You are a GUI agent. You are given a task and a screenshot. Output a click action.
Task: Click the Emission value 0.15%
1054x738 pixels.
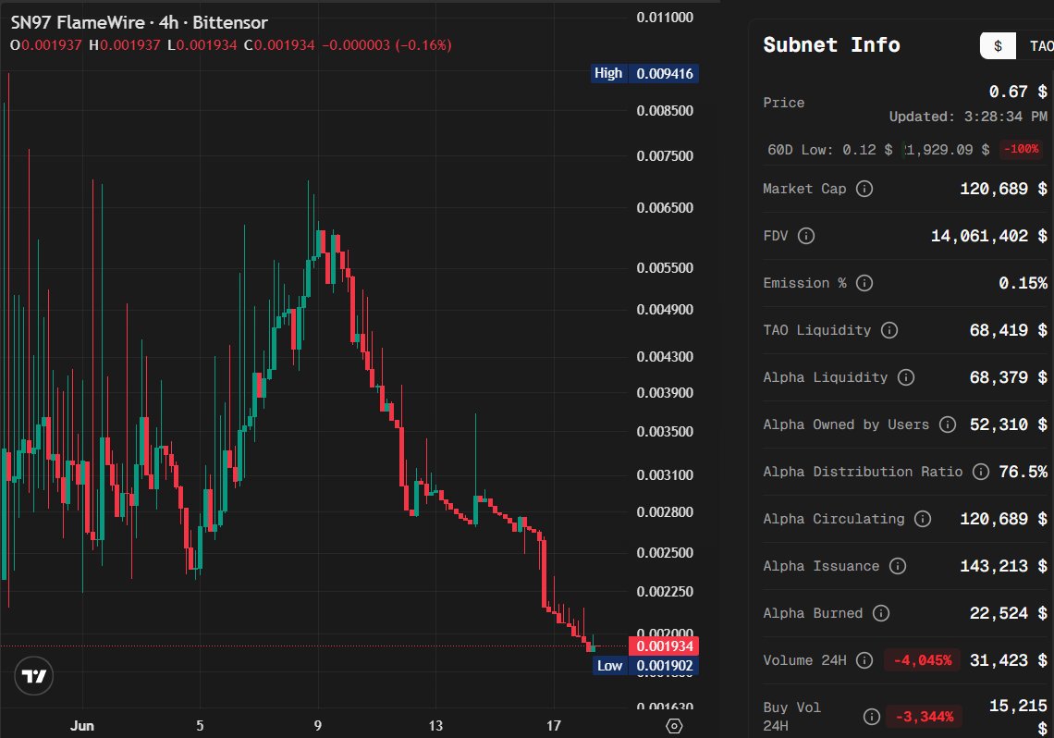click(1023, 283)
